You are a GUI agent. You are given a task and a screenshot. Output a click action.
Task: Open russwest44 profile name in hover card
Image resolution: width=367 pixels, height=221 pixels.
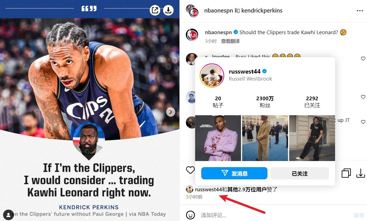(245, 72)
